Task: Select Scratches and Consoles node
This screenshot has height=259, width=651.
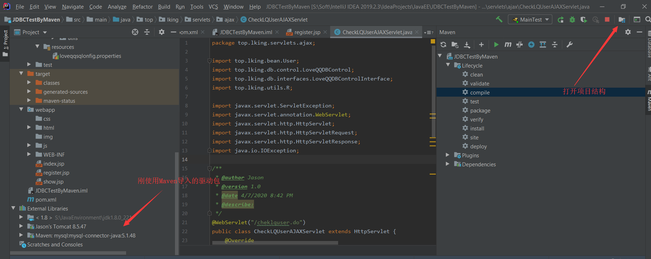Action: coord(55,244)
